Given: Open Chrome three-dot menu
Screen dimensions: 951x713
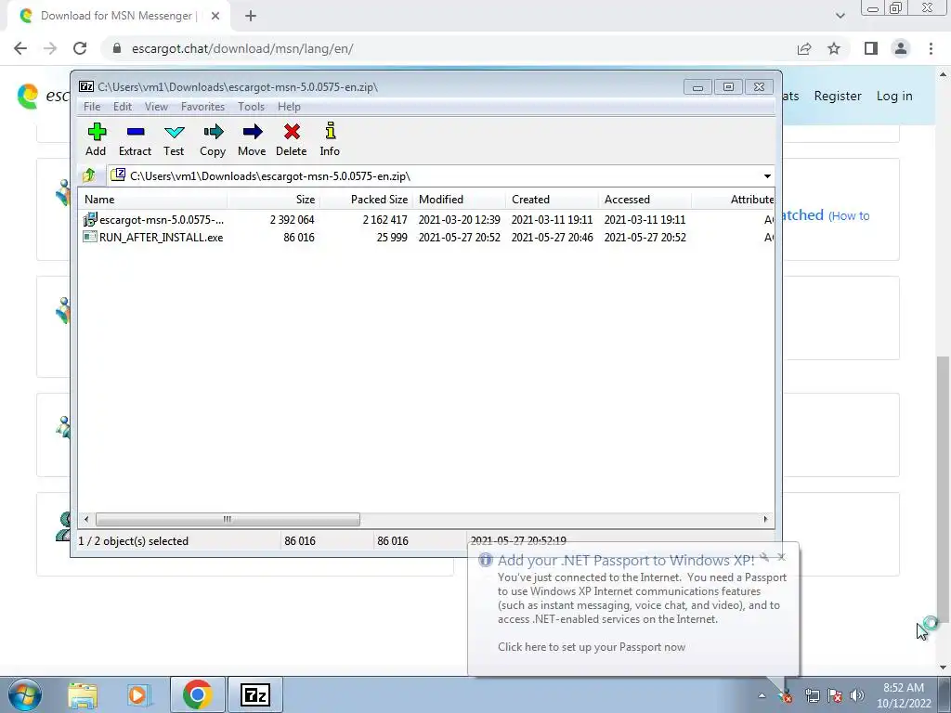Looking at the screenshot, I should coord(931,48).
